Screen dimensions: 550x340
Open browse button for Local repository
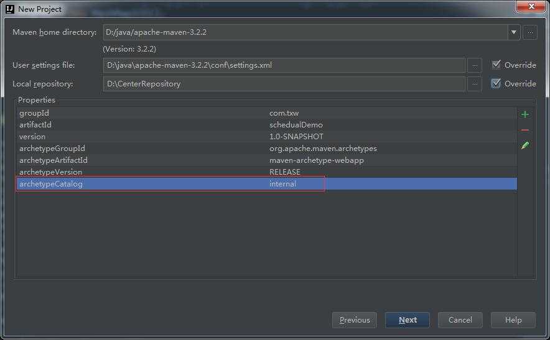click(475, 84)
